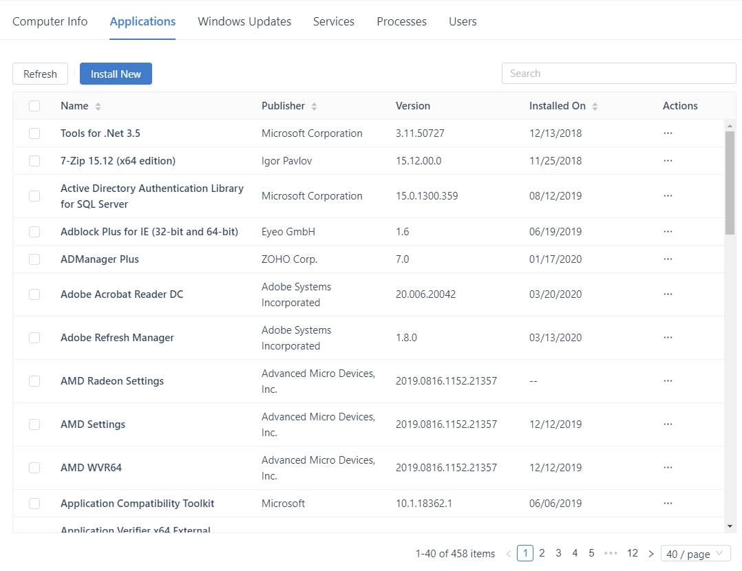Screen dimensions: 742x571
Task: Open the 40 / page size dropdown
Action: pyautogui.click(x=695, y=554)
